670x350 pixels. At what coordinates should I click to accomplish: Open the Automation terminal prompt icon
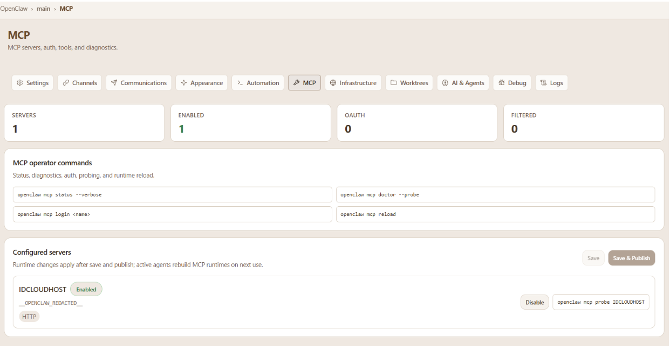pos(240,83)
